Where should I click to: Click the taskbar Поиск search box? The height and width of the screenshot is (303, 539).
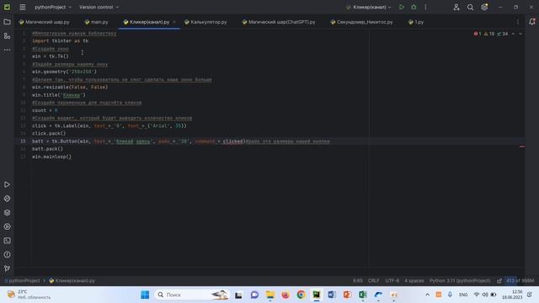coord(192,295)
